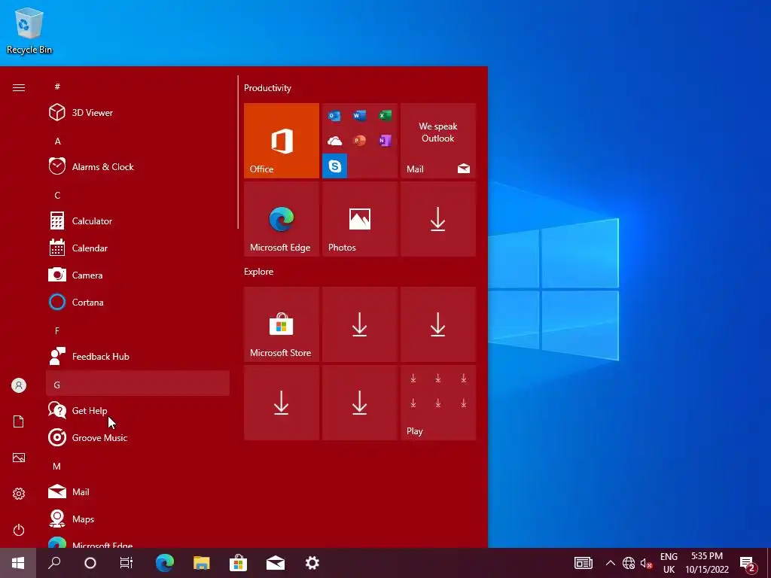Open Search on the taskbar
The height and width of the screenshot is (578, 771).
pos(54,563)
